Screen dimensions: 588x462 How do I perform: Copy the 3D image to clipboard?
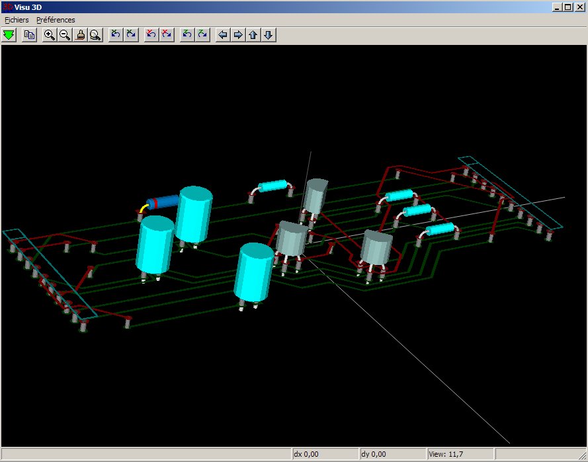pyautogui.click(x=29, y=35)
